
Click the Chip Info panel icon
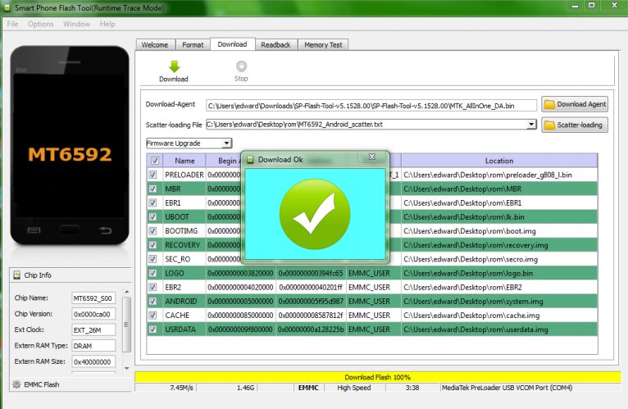click(x=17, y=275)
